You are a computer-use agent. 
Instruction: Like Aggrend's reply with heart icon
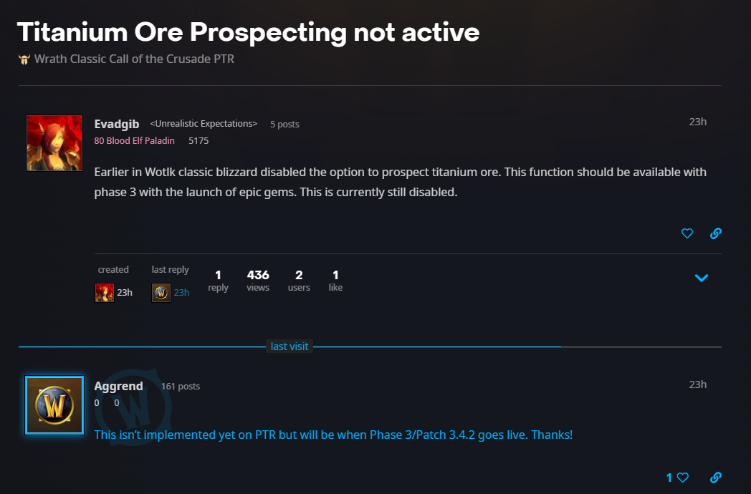[x=683, y=478]
